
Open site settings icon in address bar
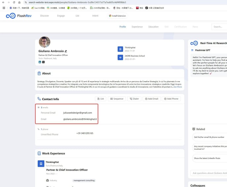coord(26,2)
